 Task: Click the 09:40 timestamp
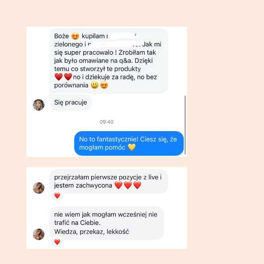click(106, 122)
